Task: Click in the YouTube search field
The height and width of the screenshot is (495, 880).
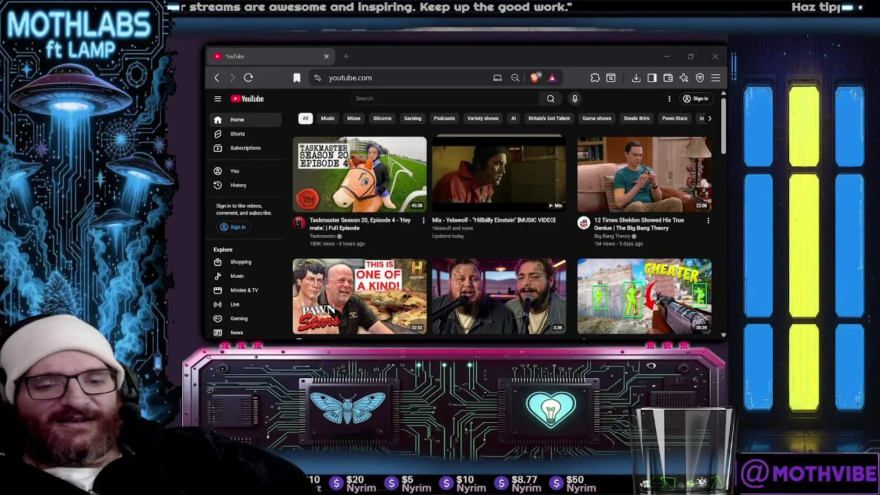Action: pyautogui.click(x=445, y=98)
